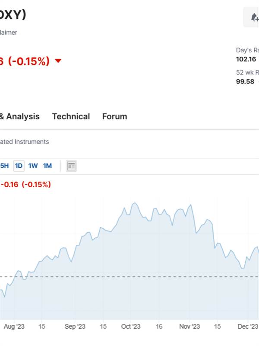
Task: Click the create alert bell icon
Action: (255, 17)
